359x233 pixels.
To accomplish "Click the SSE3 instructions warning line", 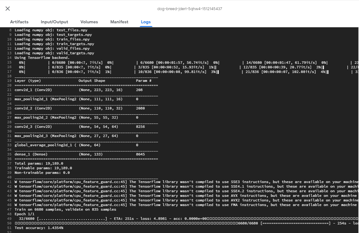I will [184, 182].
